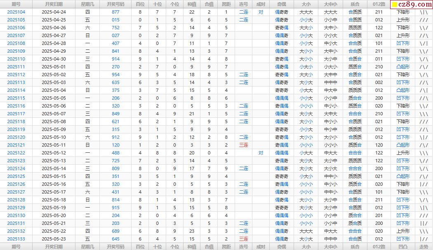The height and width of the screenshot is (250, 433).
Task: Open the period 2025108 link
Action: point(16,43)
